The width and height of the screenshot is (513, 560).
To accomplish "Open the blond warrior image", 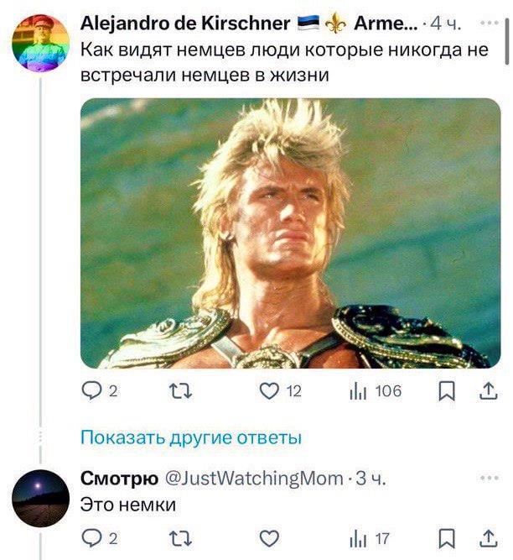I will [x=291, y=233].
